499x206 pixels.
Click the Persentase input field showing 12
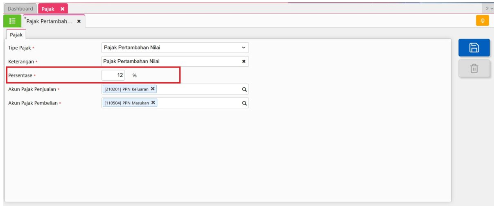pyautogui.click(x=113, y=75)
